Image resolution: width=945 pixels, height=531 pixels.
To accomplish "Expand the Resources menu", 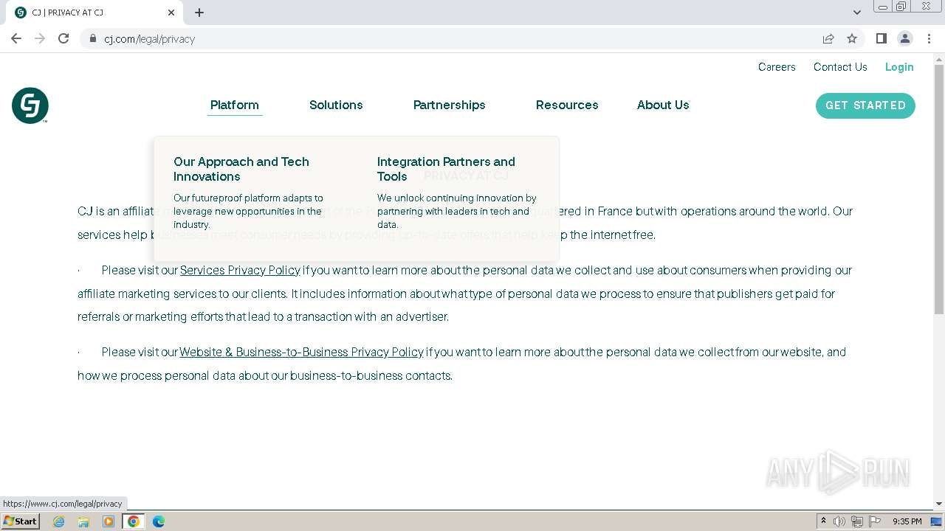I will 567,105.
